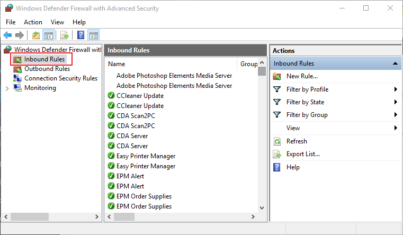Select the second CCleaner Update rule name
This screenshot has width=403, height=235.
click(x=140, y=105)
